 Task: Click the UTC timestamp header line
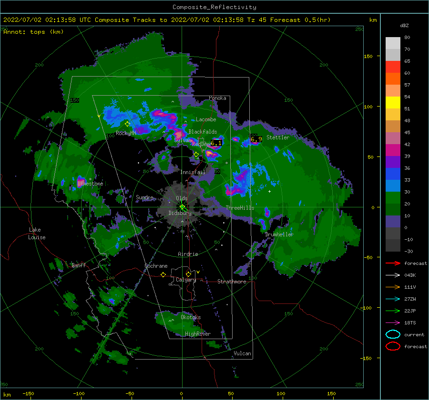tap(167, 20)
